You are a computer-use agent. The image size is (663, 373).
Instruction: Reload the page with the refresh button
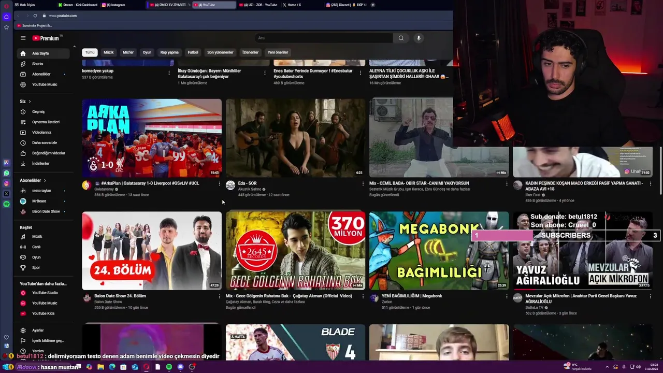tap(35, 16)
